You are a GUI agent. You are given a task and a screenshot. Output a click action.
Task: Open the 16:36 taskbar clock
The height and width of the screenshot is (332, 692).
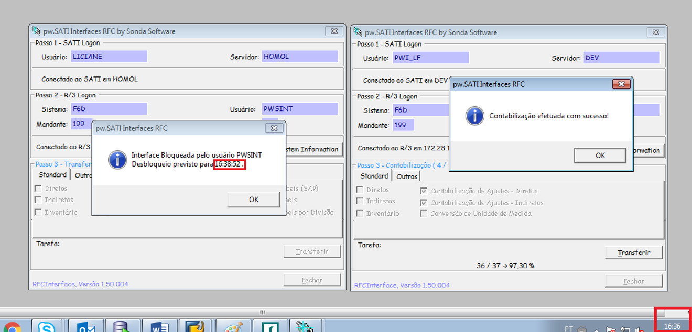click(672, 326)
